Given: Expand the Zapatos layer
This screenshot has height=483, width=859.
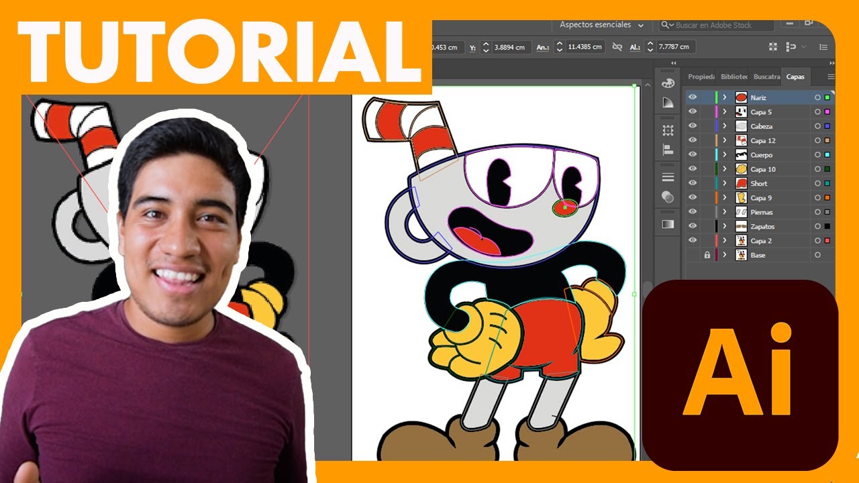Looking at the screenshot, I should [725, 226].
